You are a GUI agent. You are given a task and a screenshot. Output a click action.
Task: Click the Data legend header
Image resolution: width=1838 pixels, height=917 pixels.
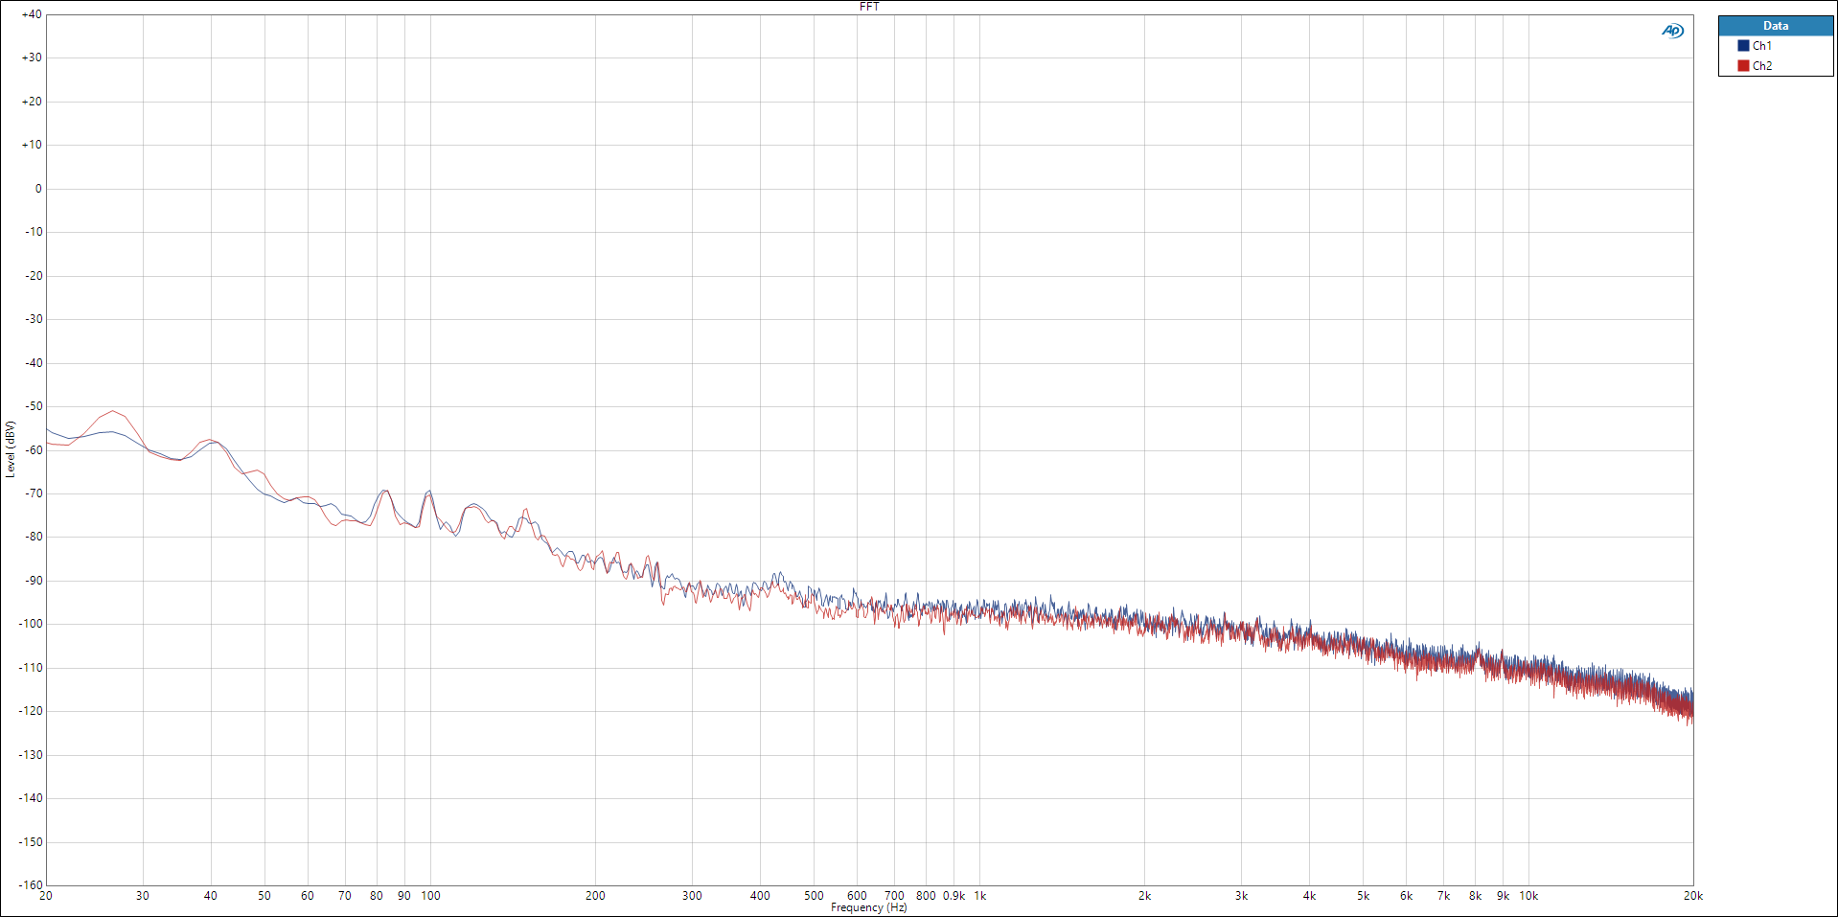click(1776, 26)
